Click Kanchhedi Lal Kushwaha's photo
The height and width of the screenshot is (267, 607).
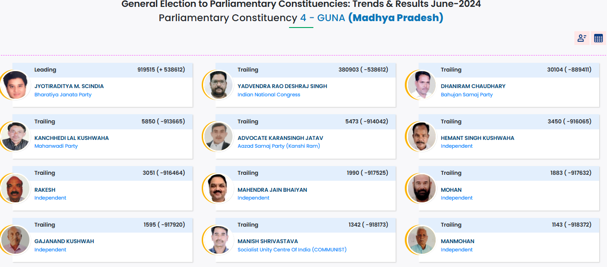point(15,137)
